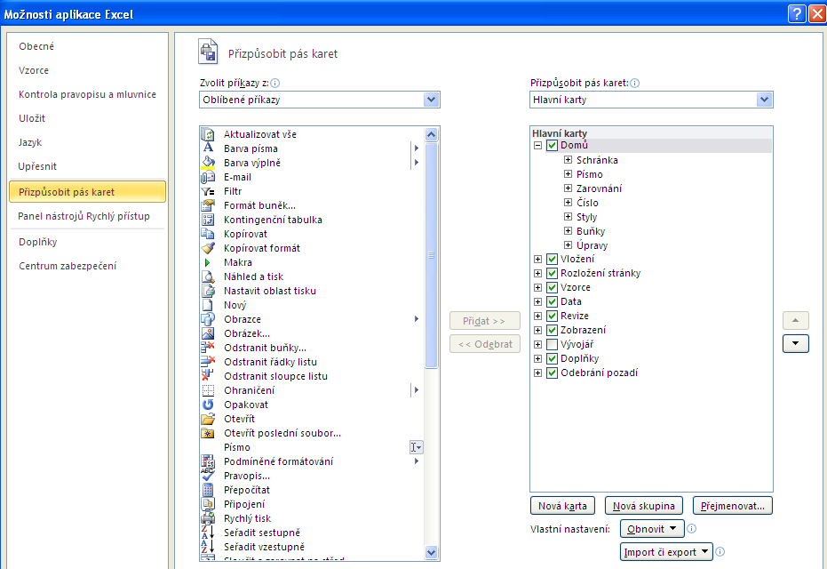The width and height of the screenshot is (827, 569).
Task: Click the Barva výplně paint bucket icon
Action: 208,163
